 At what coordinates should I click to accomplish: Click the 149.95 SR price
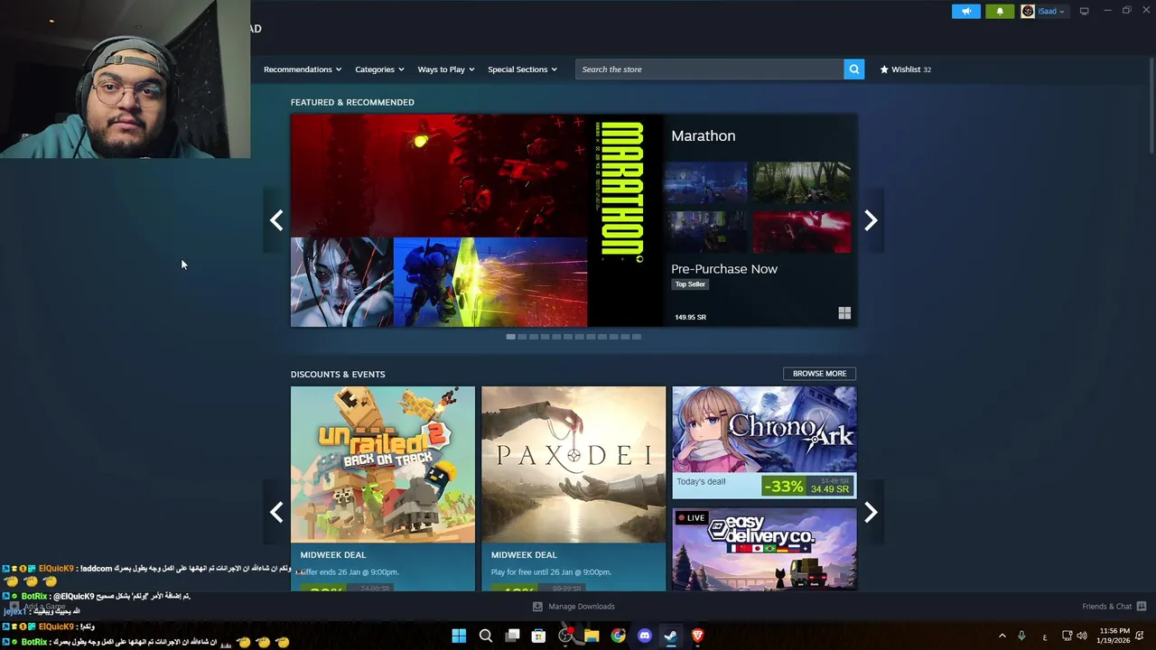[x=690, y=317]
